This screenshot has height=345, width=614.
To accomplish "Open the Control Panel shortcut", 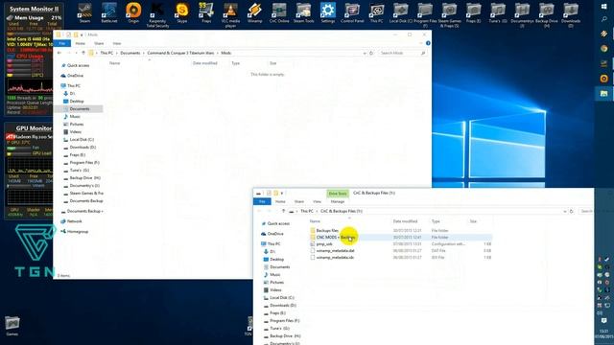I will (x=352, y=12).
